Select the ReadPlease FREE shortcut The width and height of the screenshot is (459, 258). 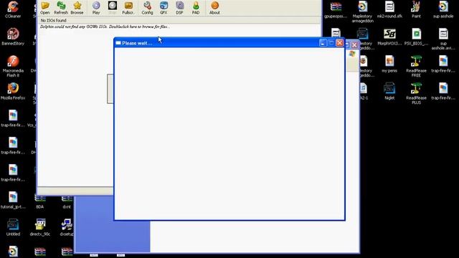point(416,66)
